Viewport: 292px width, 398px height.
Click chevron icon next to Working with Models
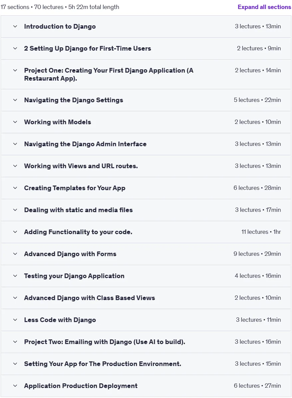(15, 122)
